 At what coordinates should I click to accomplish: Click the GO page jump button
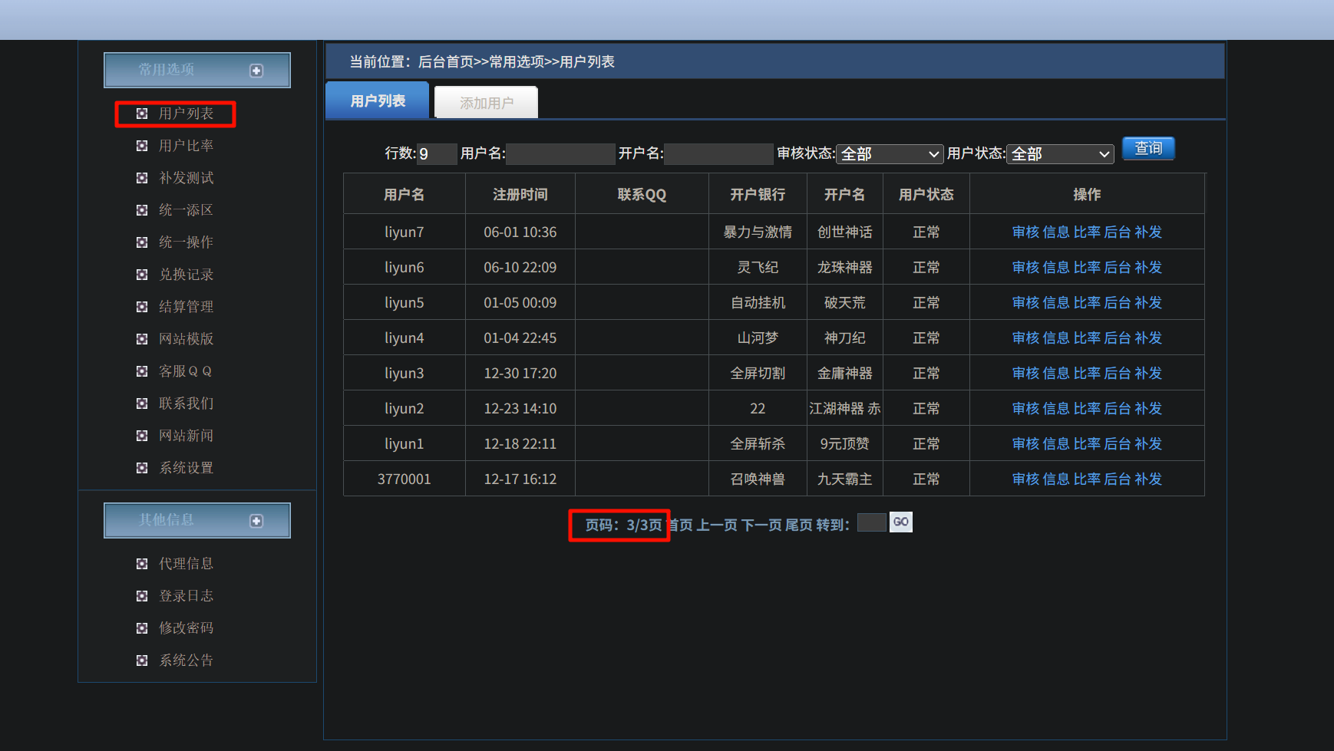(900, 522)
